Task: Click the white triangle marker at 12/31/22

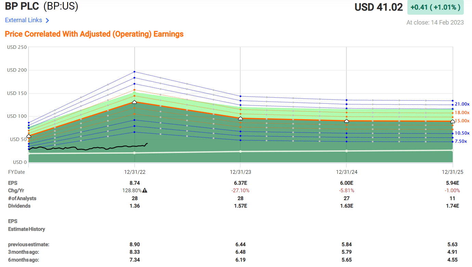Action: click(x=134, y=102)
